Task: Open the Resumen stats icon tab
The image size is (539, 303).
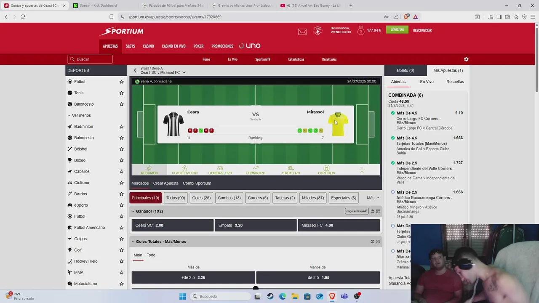Action: (149, 170)
